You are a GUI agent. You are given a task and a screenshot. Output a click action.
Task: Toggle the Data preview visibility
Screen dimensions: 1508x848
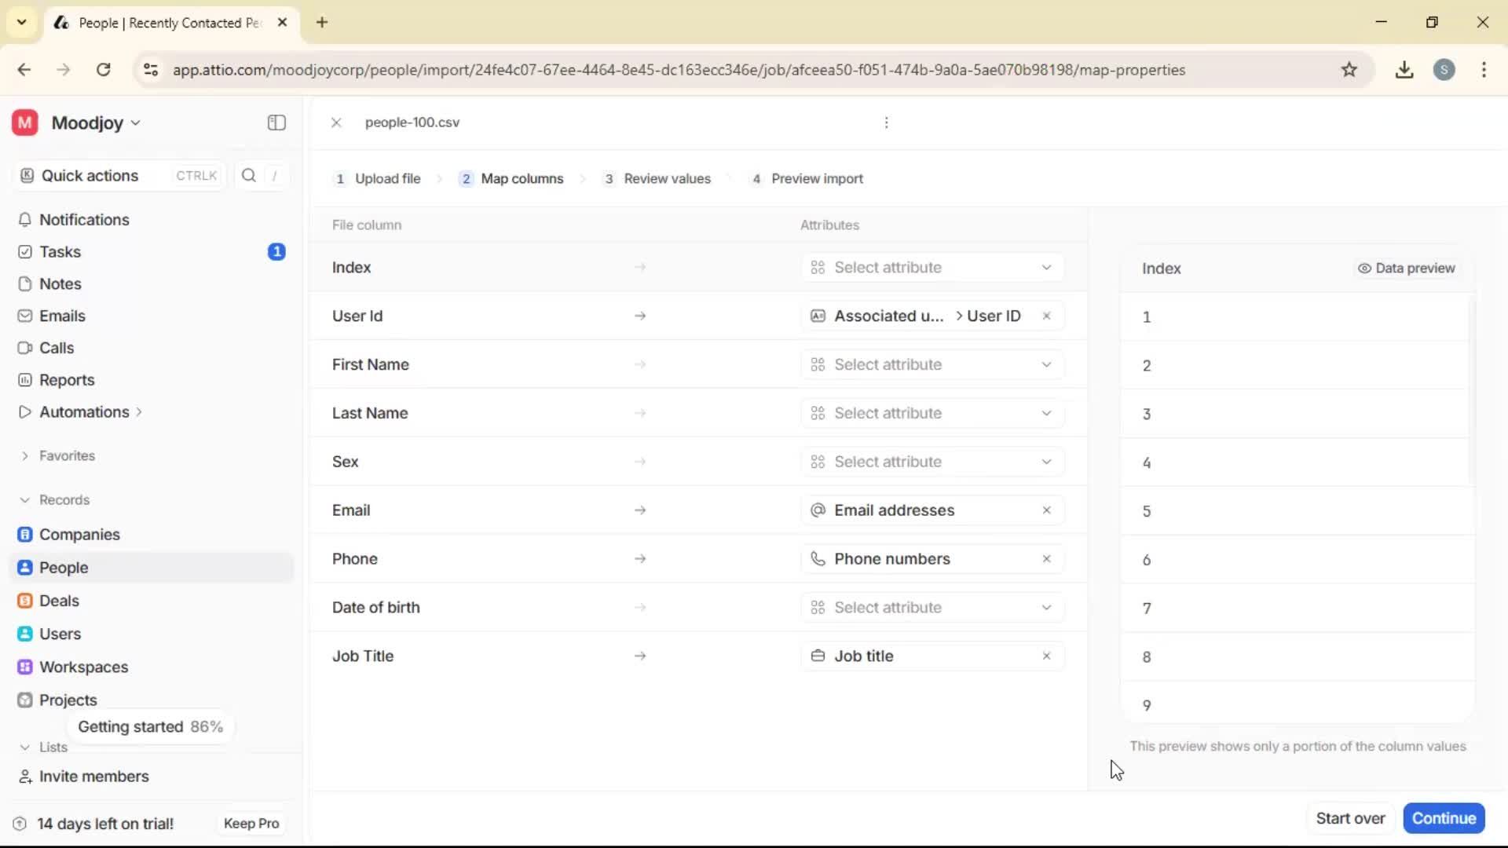coord(1406,268)
